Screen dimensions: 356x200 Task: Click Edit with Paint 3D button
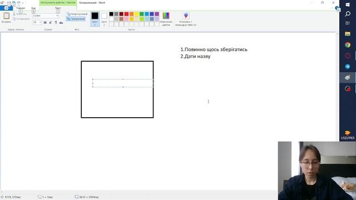186,19
